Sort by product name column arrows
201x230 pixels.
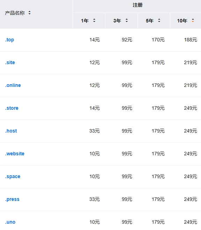click(x=29, y=13)
